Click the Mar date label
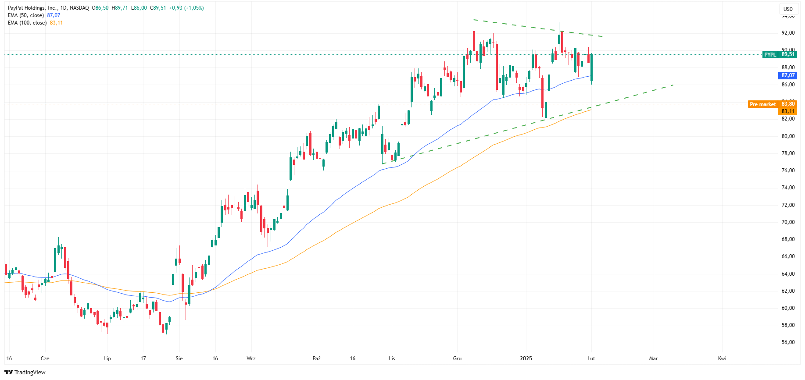The width and height of the screenshot is (805, 380). pos(654,359)
